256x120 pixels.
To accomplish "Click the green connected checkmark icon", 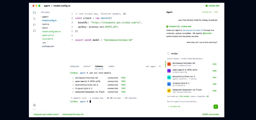I will click(167, 27).
